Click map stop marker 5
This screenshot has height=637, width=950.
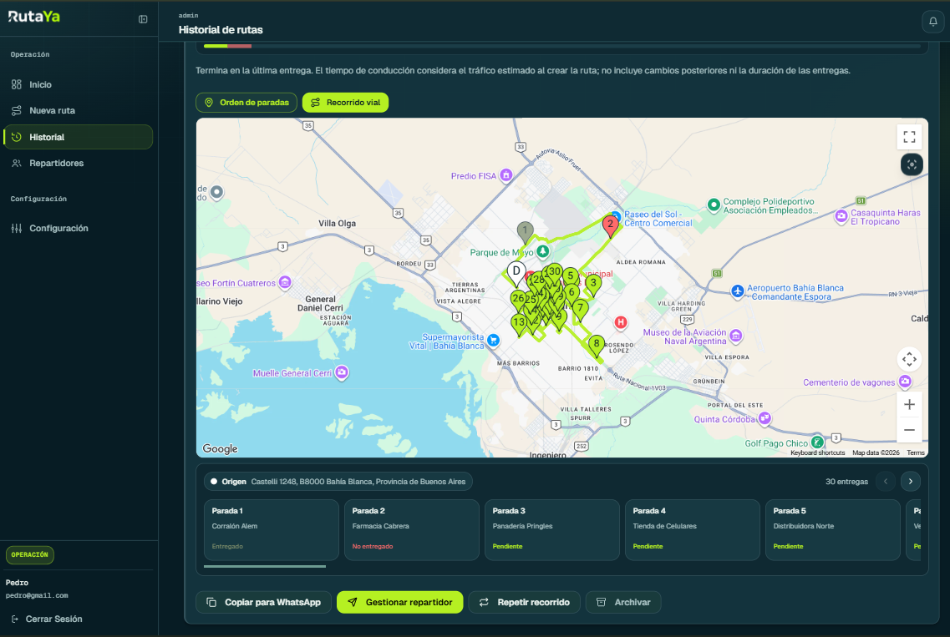(x=570, y=277)
